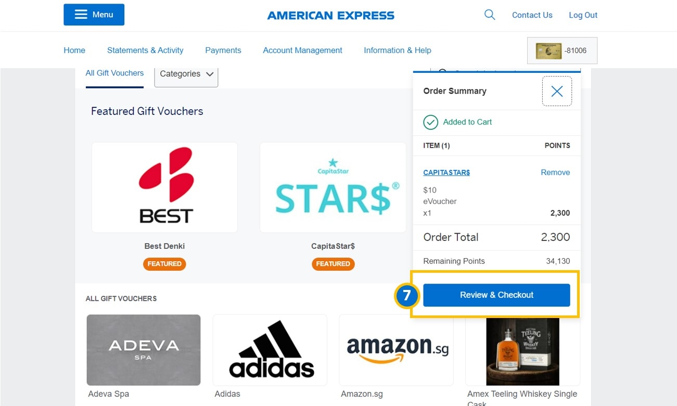Open the Payments menu item
The height and width of the screenshot is (406, 677).
pos(223,50)
